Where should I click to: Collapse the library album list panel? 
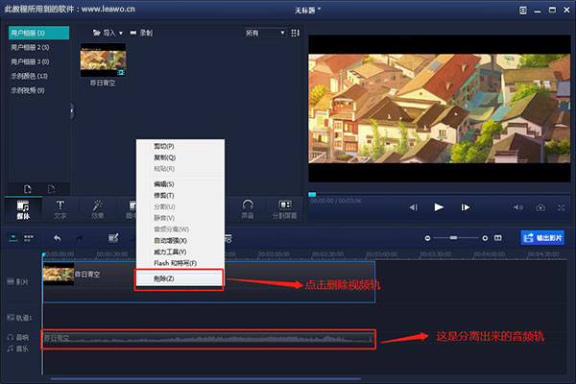click(x=72, y=110)
